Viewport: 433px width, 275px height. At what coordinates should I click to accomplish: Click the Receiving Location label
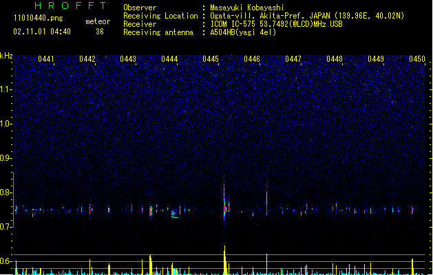pos(160,16)
